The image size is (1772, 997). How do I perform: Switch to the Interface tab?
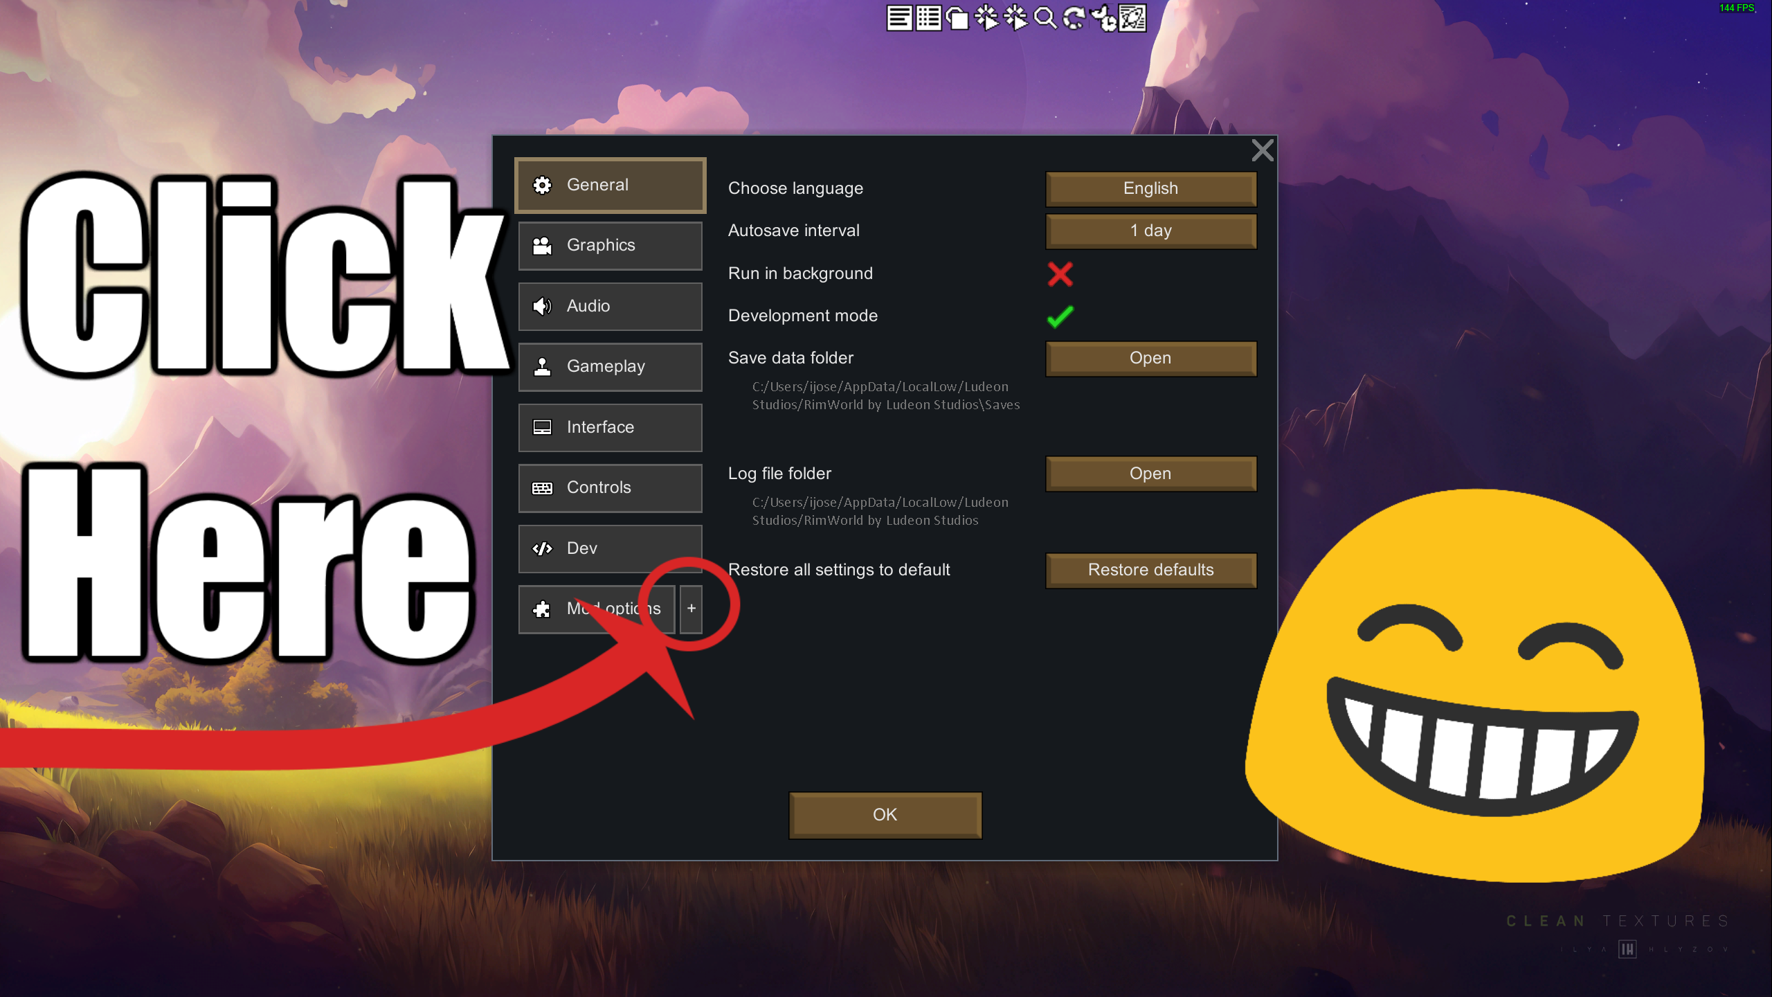611,427
